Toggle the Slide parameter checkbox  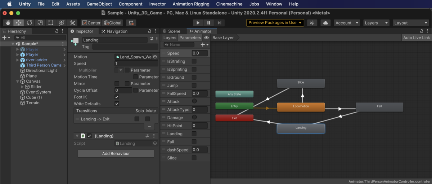[194, 158]
